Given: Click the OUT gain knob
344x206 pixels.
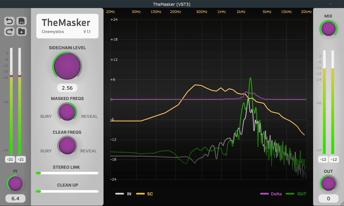Looking at the screenshot, I should 328,183.
